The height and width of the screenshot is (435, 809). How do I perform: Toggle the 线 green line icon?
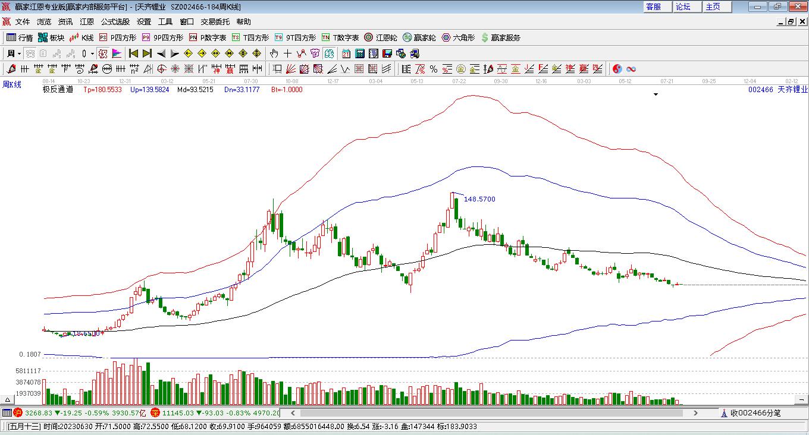tap(329, 53)
